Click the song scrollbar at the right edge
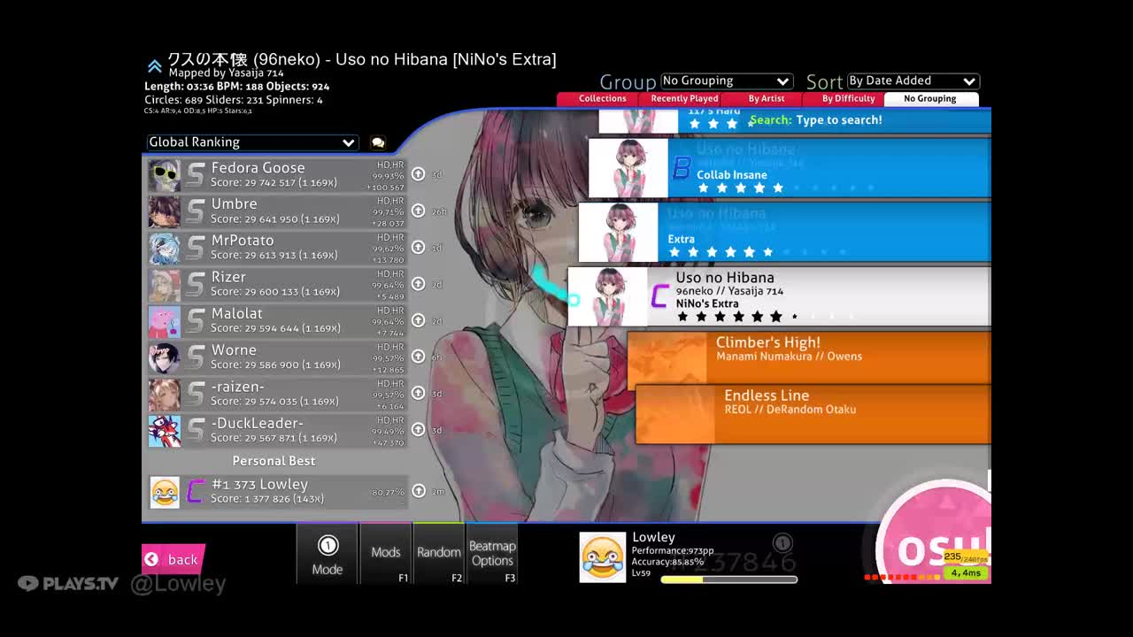Viewport: 1133px width, 637px height. [990, 480]
